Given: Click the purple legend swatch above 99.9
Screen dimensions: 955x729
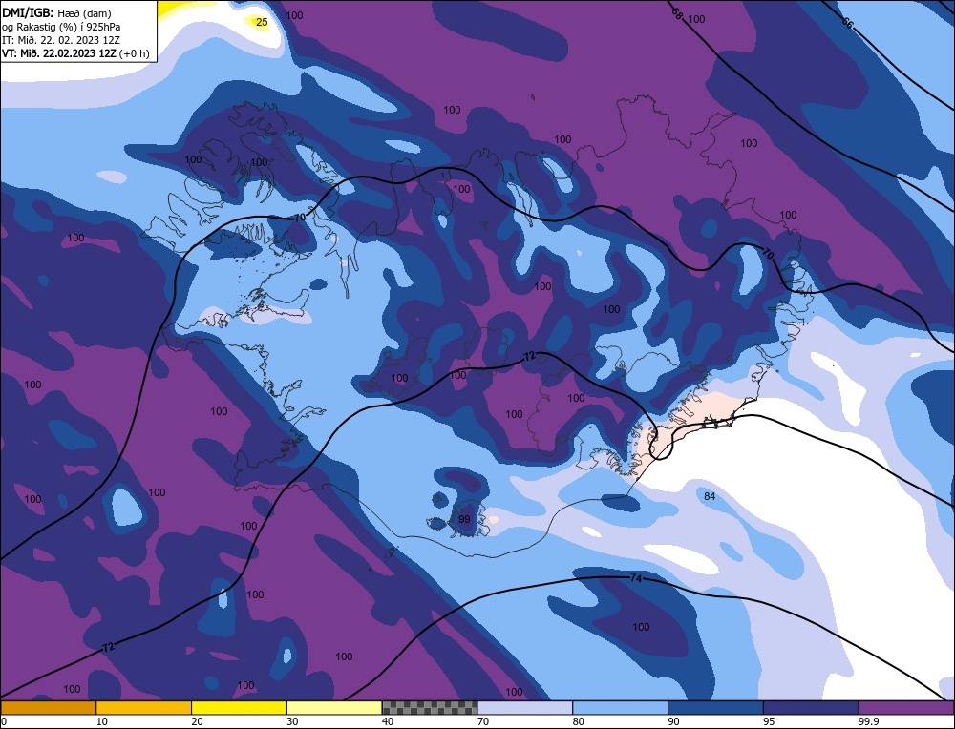Looking at the screenshot, I should click(x=906, y=708).
